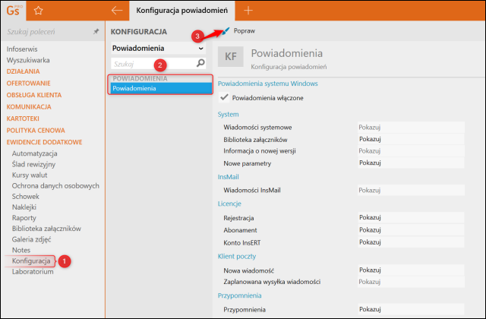Add a new tab with plus icon
The height and width of the screenshot is (319, 486).
coord(248,10)
